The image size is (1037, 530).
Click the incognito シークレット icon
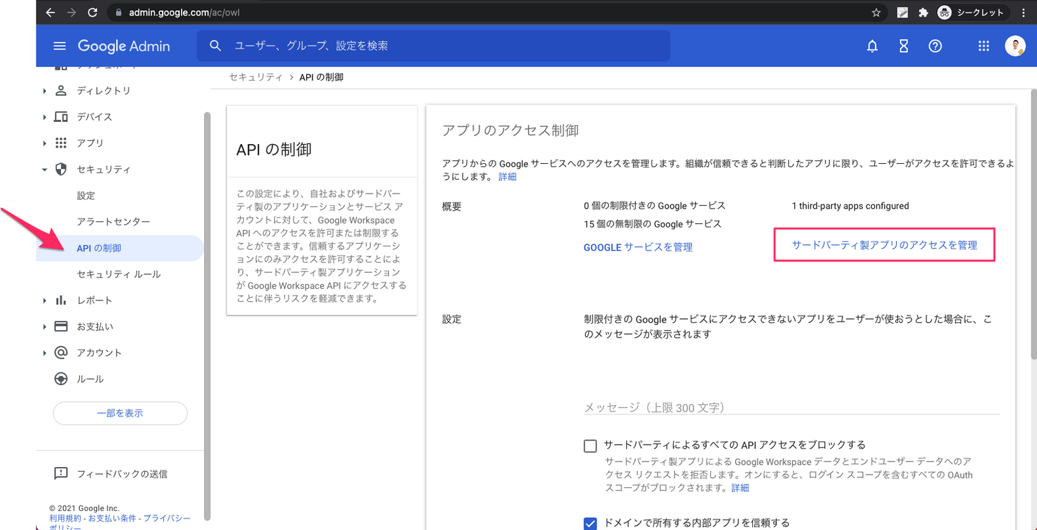[x=945, y=12]
